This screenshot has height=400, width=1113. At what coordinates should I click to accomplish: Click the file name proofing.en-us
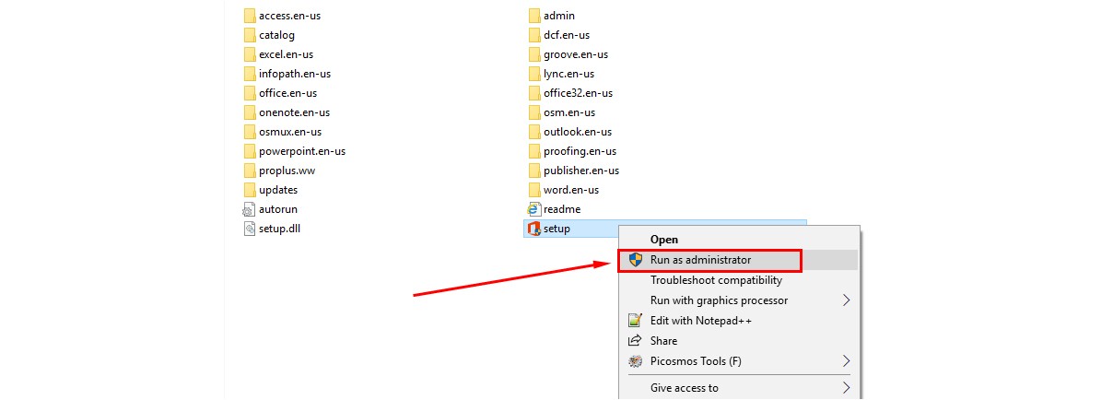(580, 151)
